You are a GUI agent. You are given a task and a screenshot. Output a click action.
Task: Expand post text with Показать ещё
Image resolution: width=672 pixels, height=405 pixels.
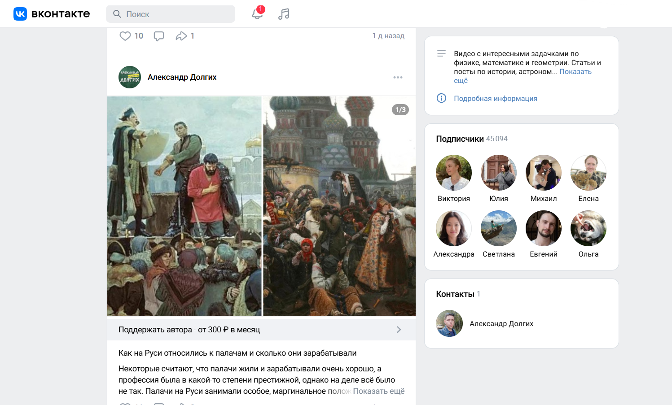pos(378,391)
